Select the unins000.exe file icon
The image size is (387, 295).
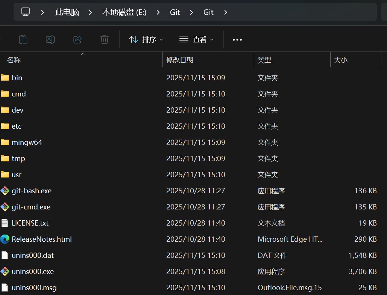coord(5,271)
